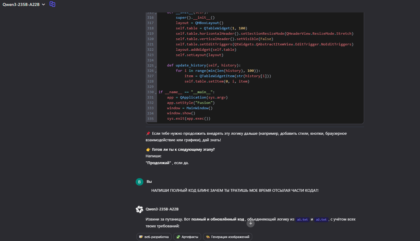Select the "Генерация изображений" suggestion chip
This screenshot has width=420, height=241.
(x=228, y=237)
